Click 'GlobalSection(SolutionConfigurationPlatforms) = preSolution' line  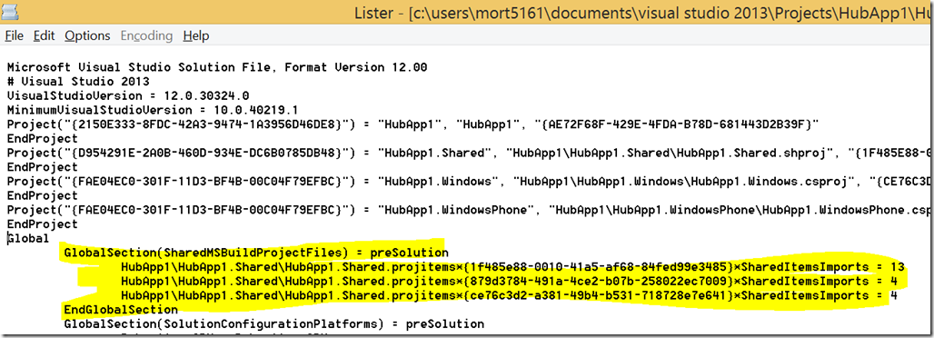coord(274,324)
